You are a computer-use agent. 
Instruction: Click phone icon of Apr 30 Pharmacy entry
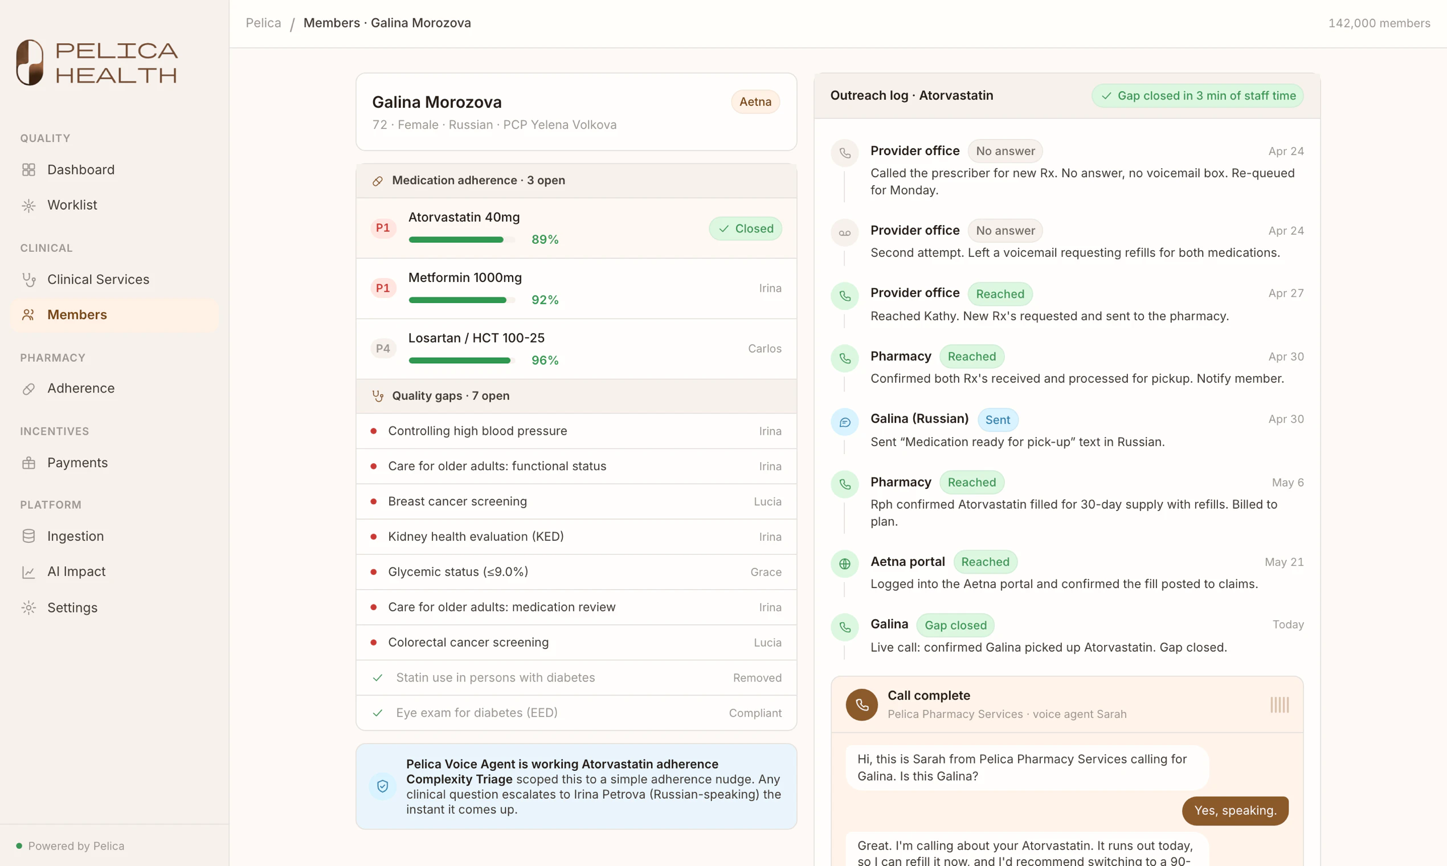pos(844,359)
